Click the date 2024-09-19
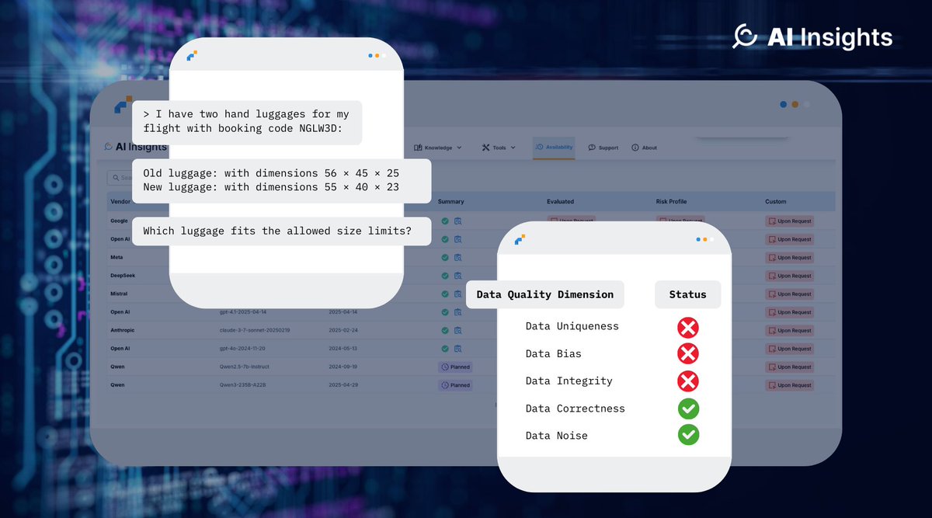The image size is (932, 518). tap(342, 367)
